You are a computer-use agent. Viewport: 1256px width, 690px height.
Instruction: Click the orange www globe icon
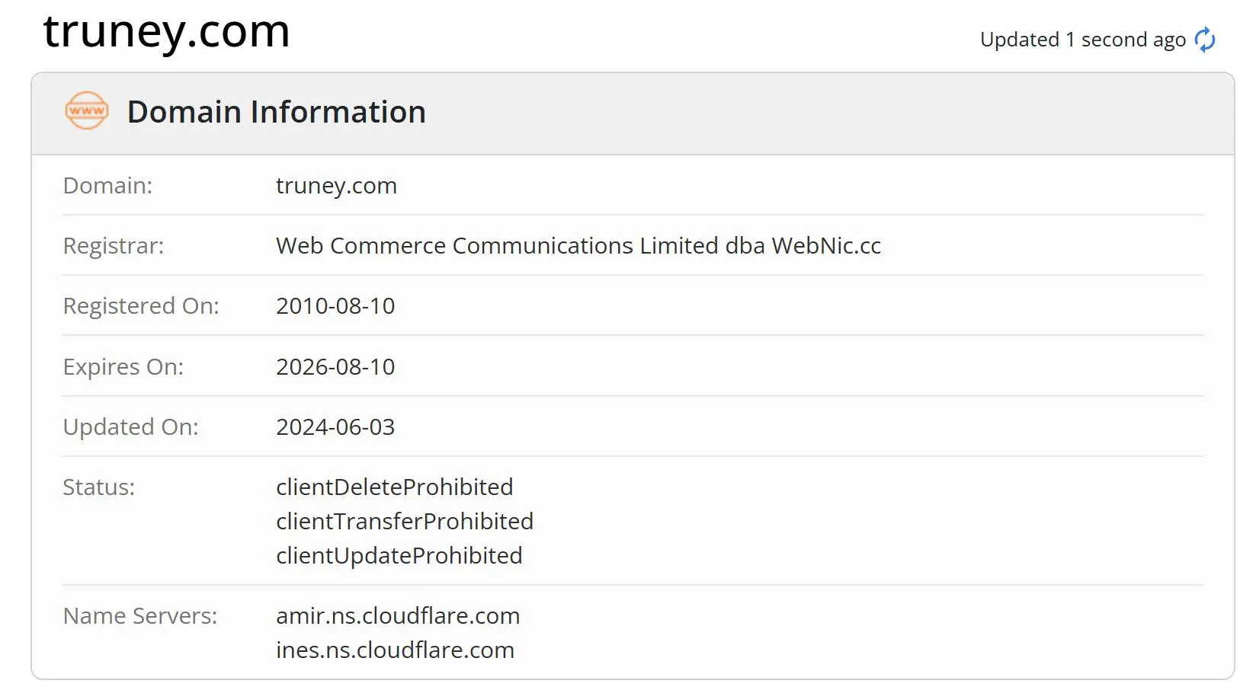[87, 111]
